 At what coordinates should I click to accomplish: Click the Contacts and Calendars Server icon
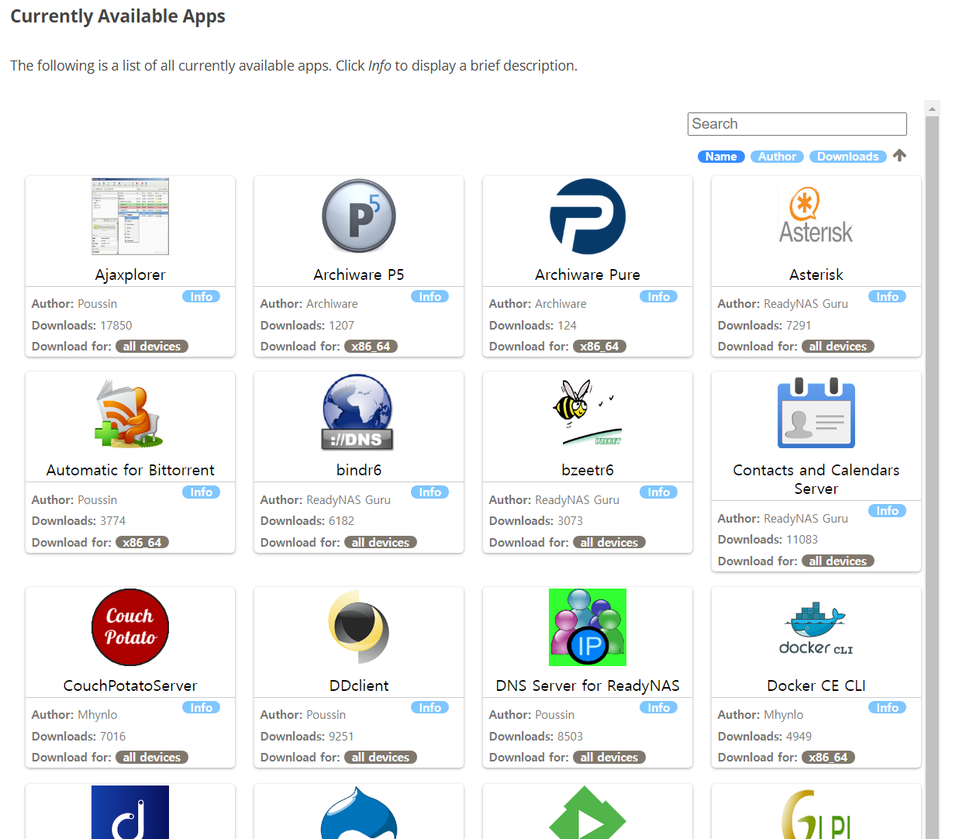[x=816, y=413]
